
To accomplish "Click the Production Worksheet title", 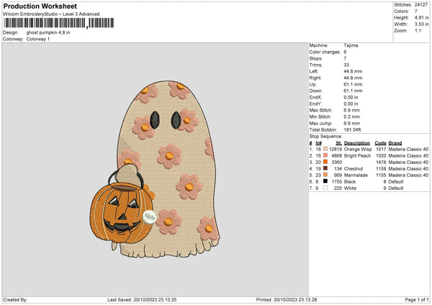I will coord(40,6).
